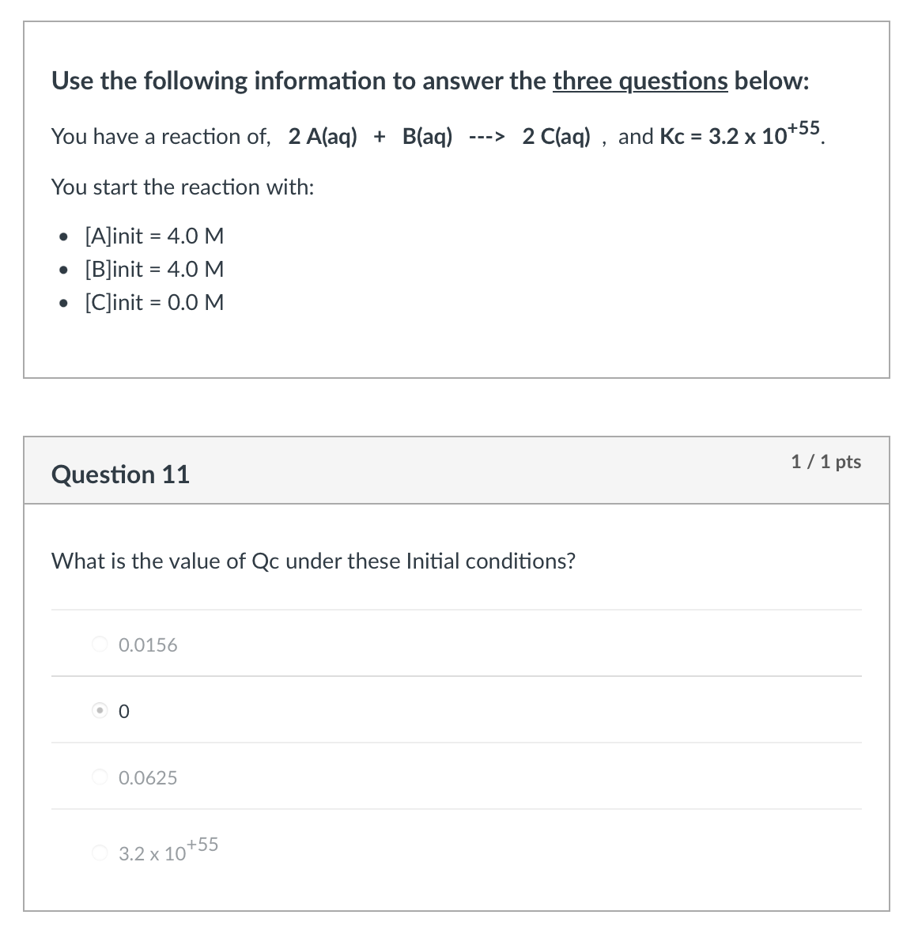The width and height of the screenshot is (903, 930).
Task: Click the reaction equation 2 A(aq) + B(aq)
Action: (372, 135)
